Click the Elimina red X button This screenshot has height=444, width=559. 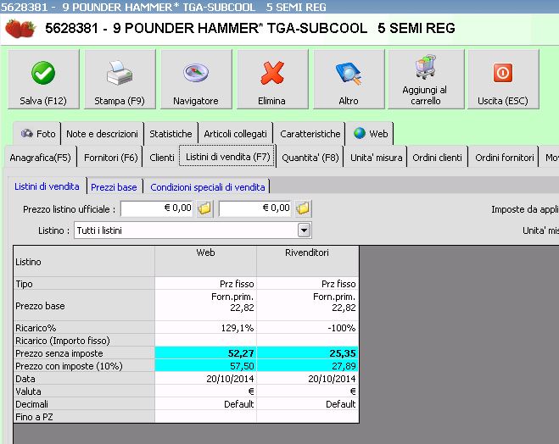tap(272, 79)
